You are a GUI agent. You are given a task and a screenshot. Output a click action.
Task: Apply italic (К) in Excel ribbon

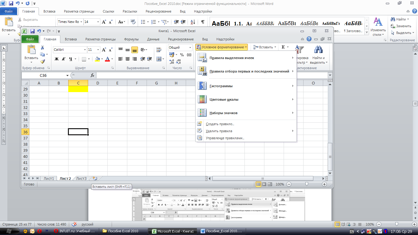click(x=64, y=59)
